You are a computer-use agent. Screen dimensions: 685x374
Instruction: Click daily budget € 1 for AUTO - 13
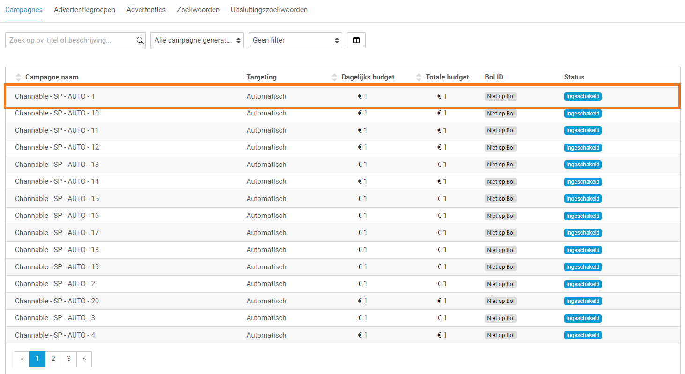363,165
